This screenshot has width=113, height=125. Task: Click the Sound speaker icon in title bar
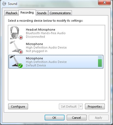(4, 4)
